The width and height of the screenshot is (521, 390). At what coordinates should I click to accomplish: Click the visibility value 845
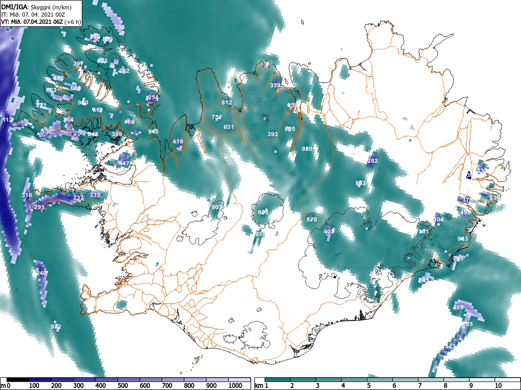pyautogui.click(x=93, y=134)
